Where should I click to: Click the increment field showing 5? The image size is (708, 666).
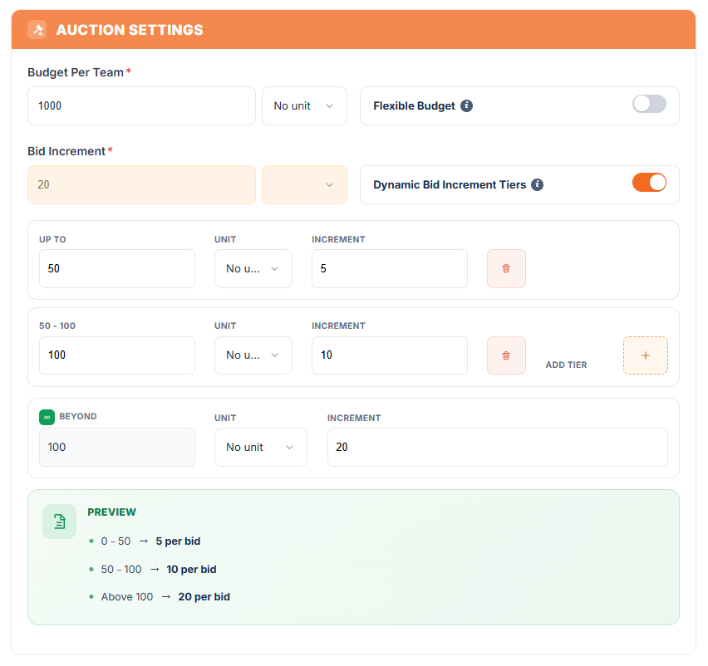pos(390,268)
